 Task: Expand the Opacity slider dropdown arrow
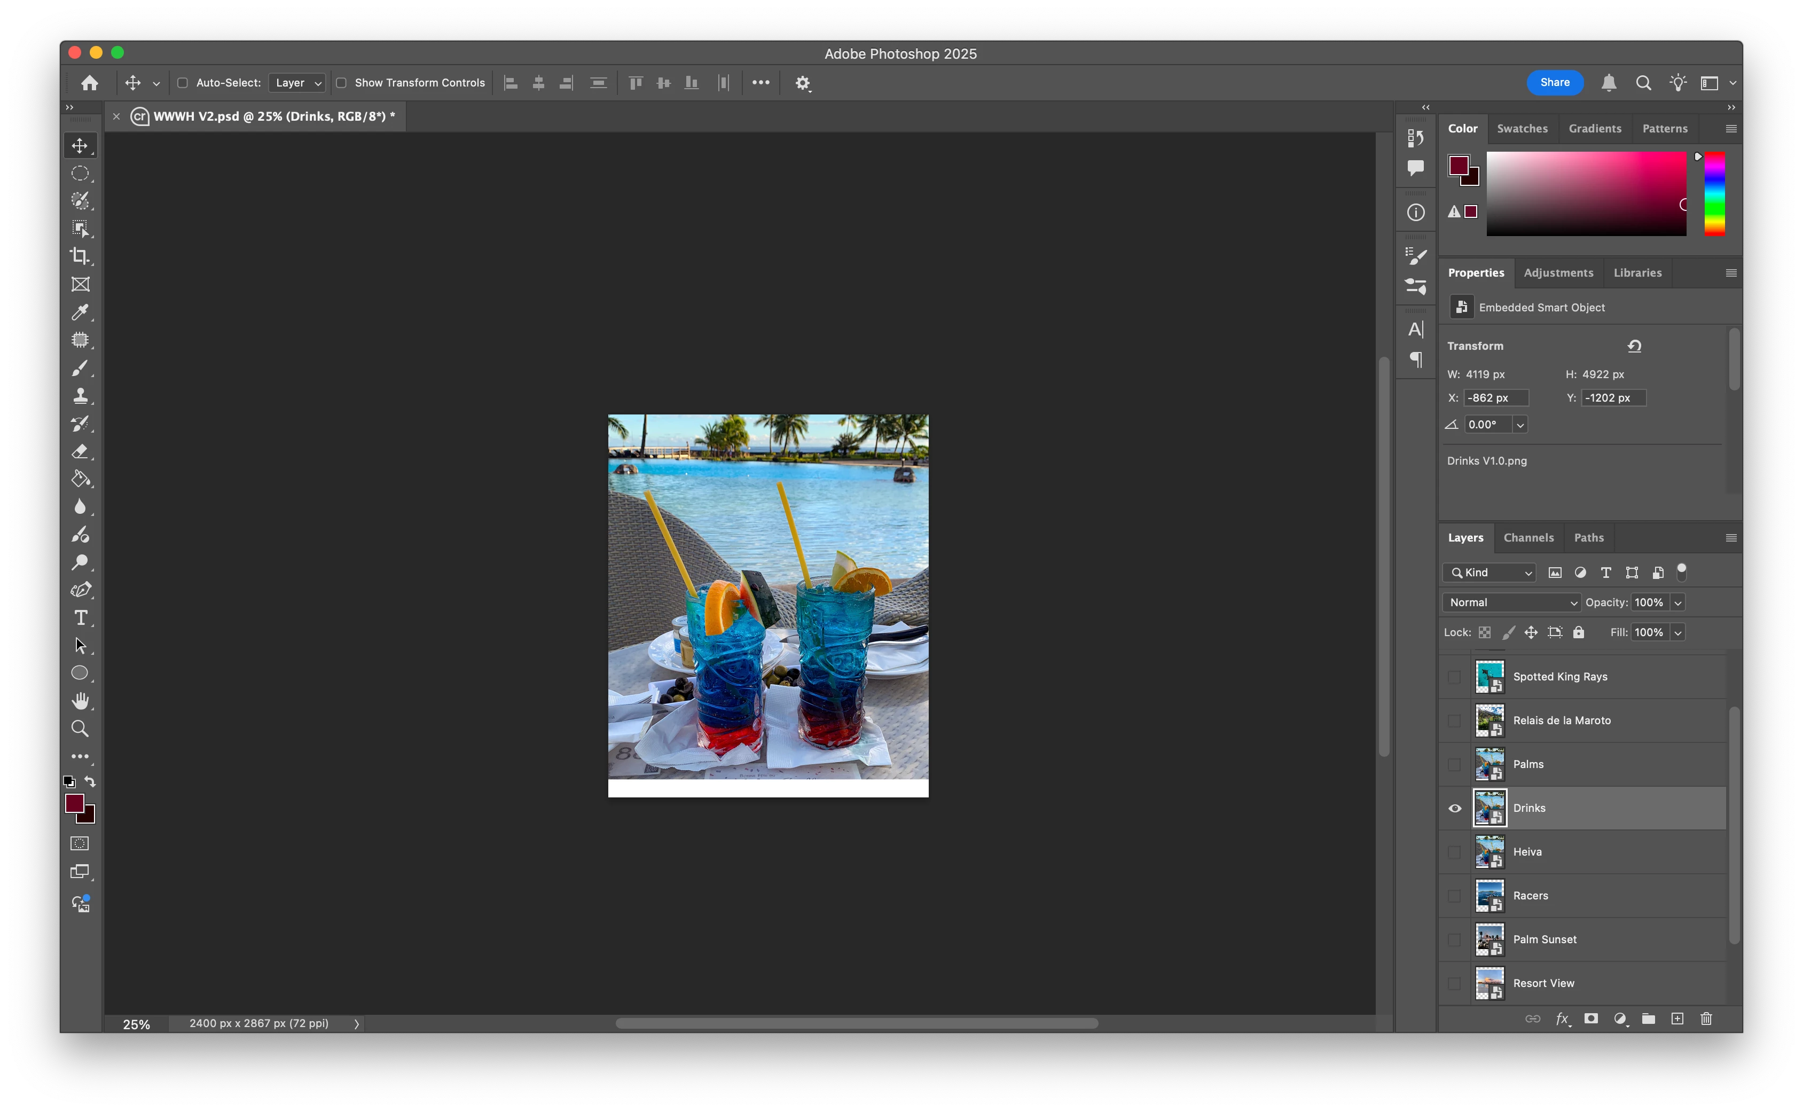click(x=1678, y=602)
